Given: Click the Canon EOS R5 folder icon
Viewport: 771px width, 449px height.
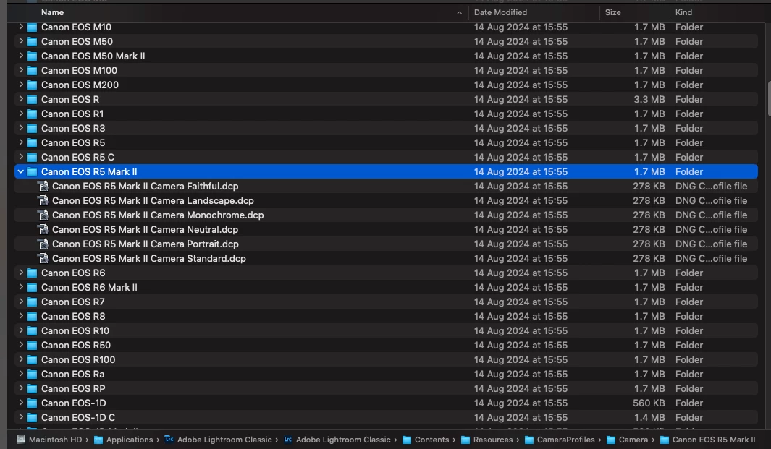Looking at the screenshot, I should click(32, 143).
